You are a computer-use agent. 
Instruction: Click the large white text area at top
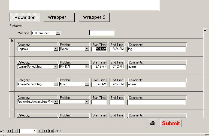click(x=84, y=5)
